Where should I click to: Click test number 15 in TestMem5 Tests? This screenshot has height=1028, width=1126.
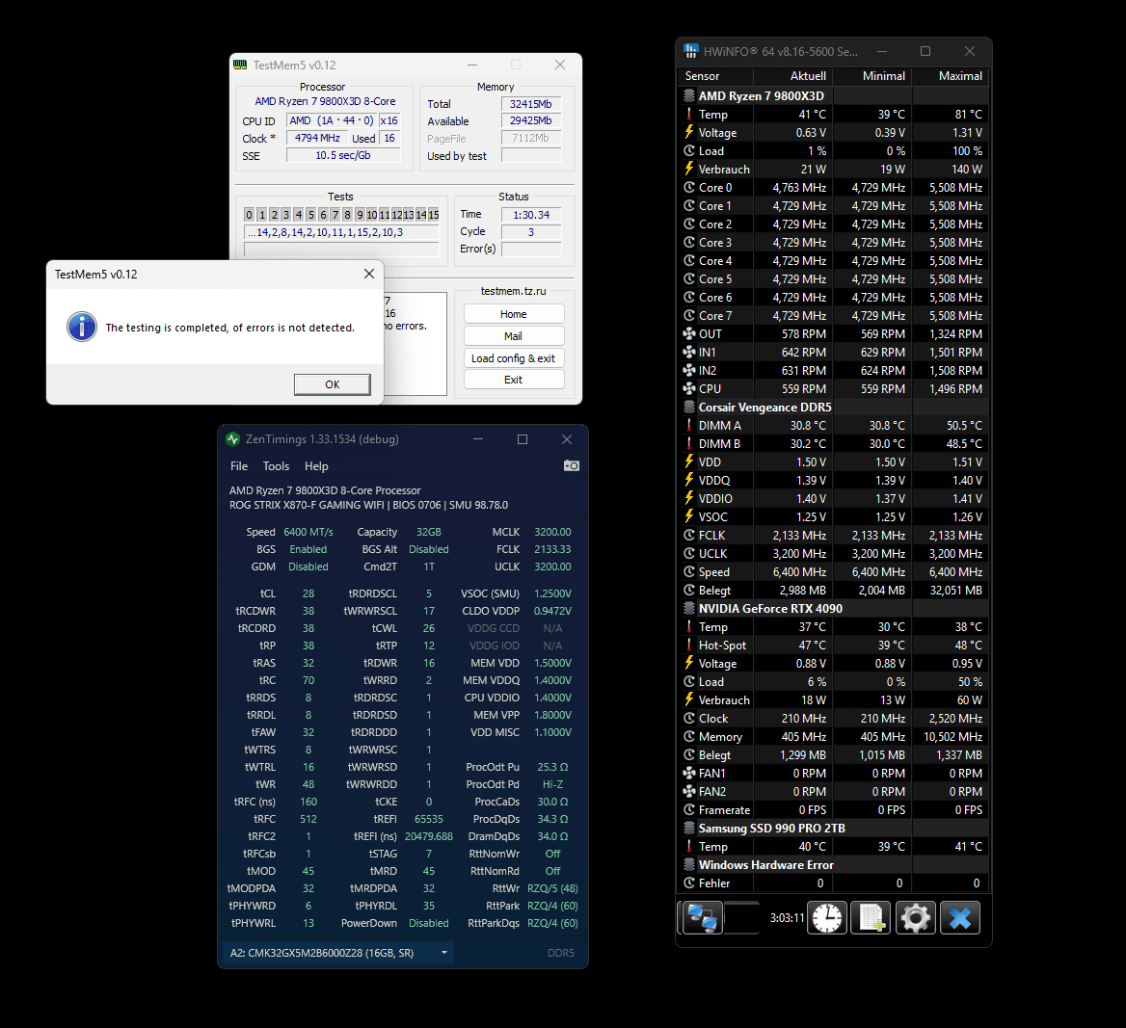[434, 215]
